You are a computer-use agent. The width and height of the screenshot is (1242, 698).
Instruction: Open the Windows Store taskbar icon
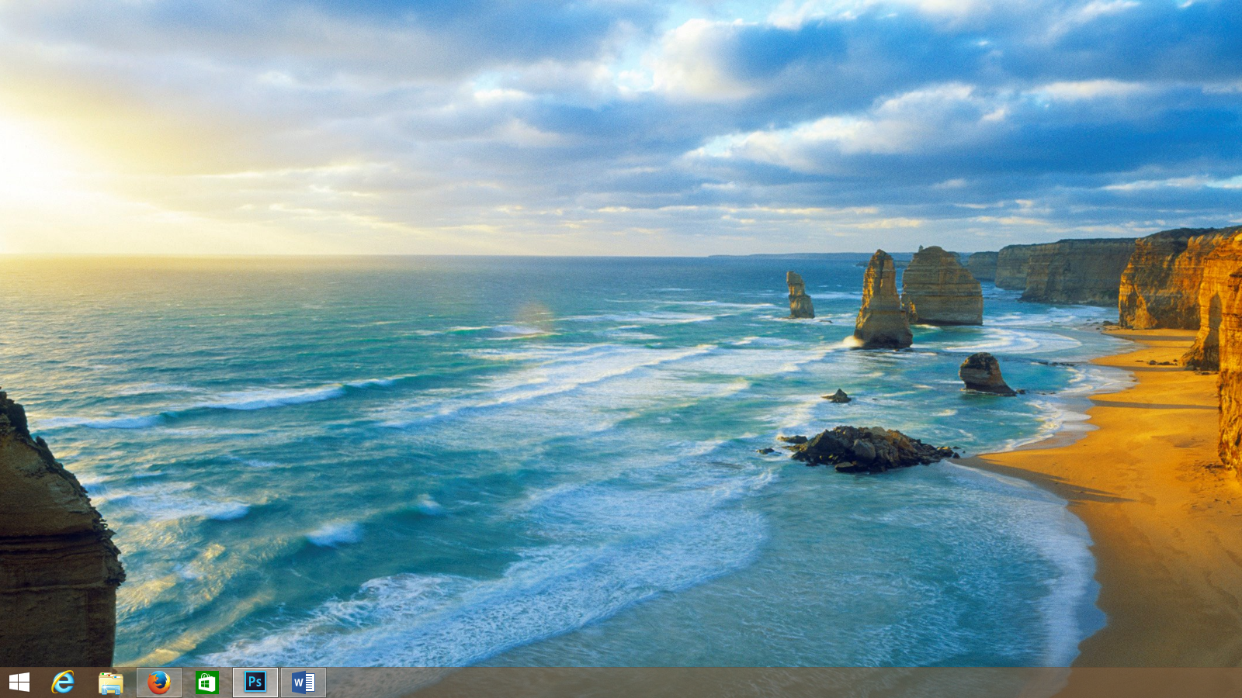pos(207,682)
